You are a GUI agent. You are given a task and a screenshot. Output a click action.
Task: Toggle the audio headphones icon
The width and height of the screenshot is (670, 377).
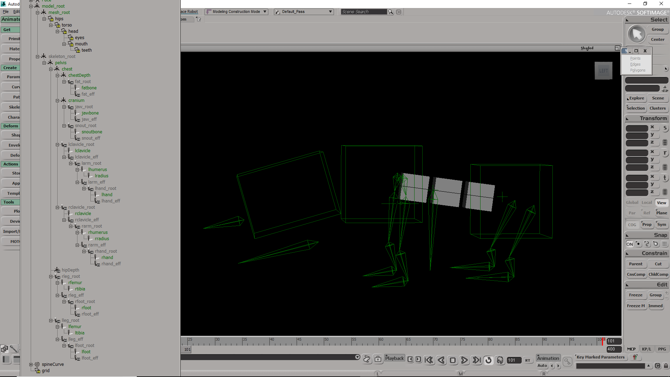(x=500, y=360)
